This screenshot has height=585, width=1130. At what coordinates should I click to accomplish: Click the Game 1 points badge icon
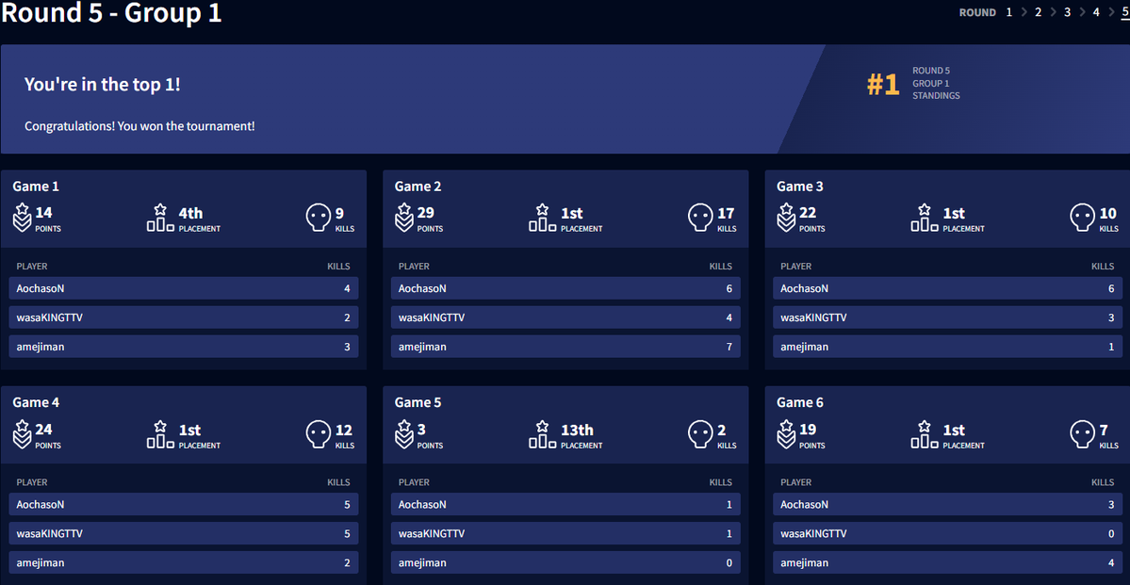point(22,217)
